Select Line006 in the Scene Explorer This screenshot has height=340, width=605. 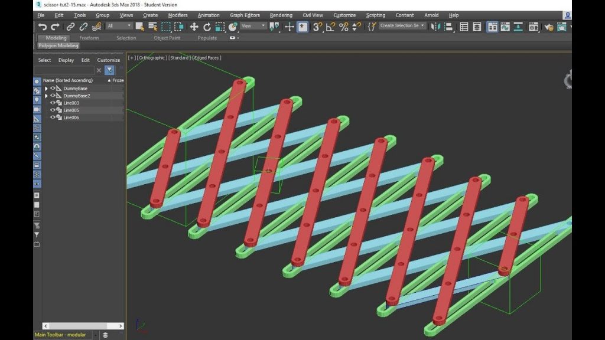click(x=71, y=117)
